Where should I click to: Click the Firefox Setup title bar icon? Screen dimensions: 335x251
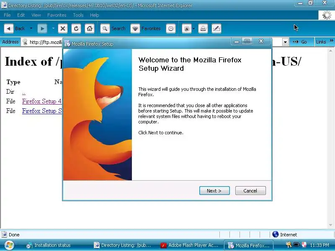click(x=67, y=44)
